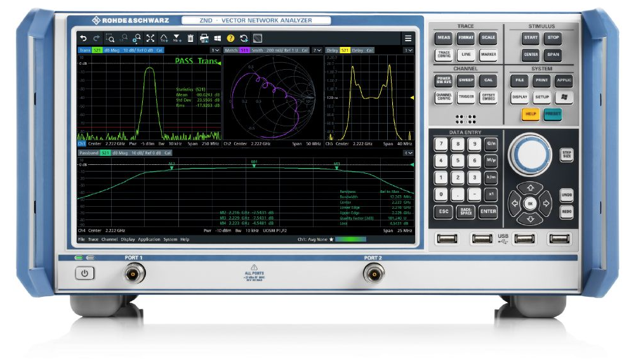The height and width of the screenshot is (359, 636).
Task: Push the START stimulus hardkey
Action: (x=531, y=38)
